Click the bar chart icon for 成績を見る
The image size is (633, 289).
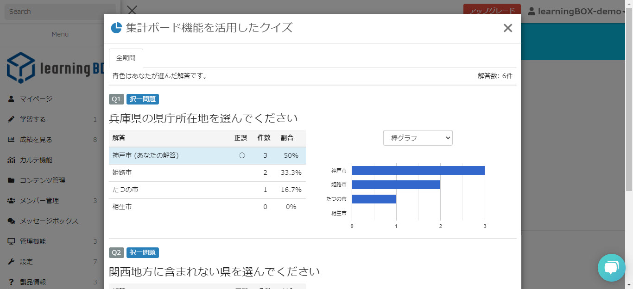tap(11, 140)
